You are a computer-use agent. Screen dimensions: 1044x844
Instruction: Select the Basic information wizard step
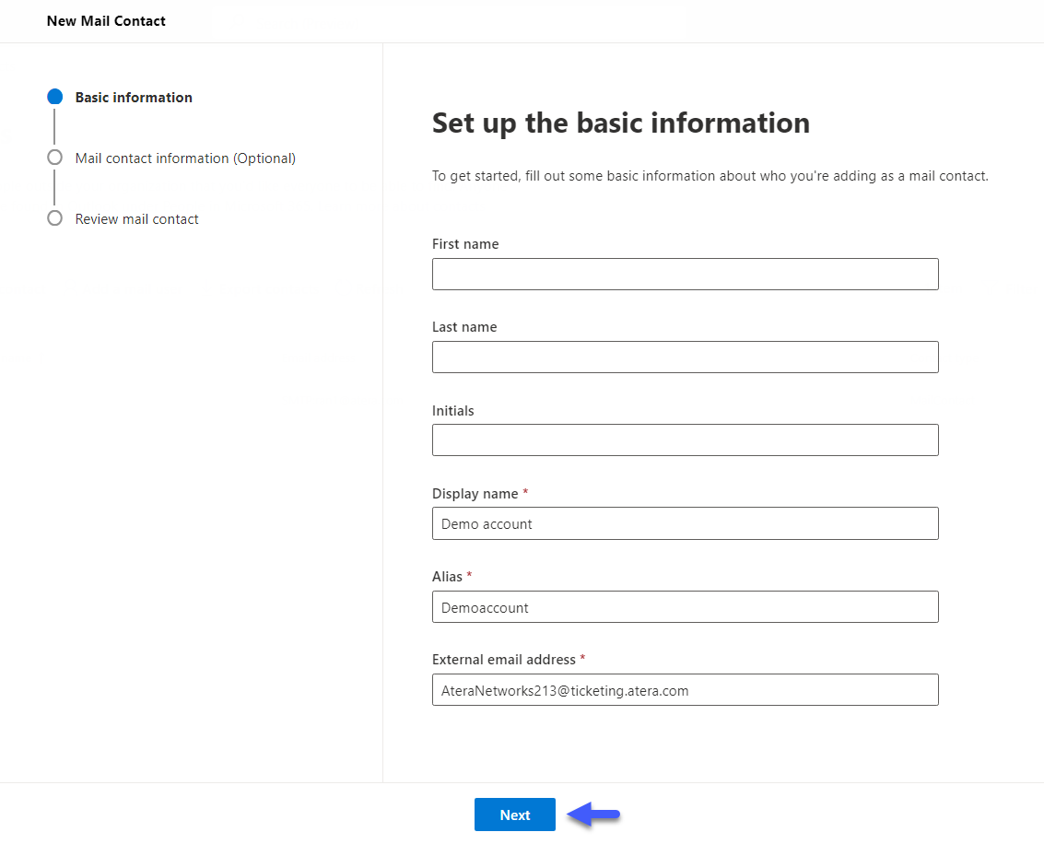pos(133,97)
